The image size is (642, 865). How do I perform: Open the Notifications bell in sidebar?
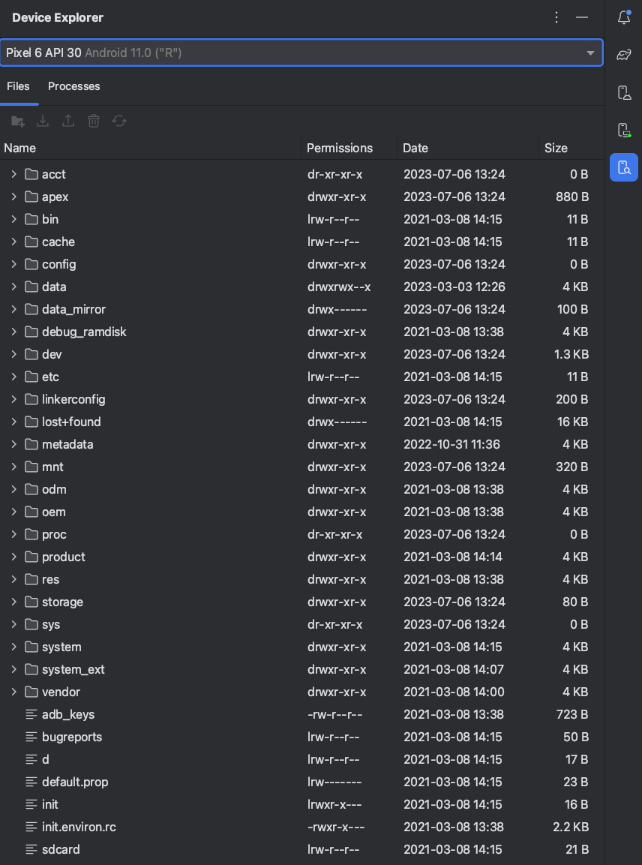click(623, 17)
